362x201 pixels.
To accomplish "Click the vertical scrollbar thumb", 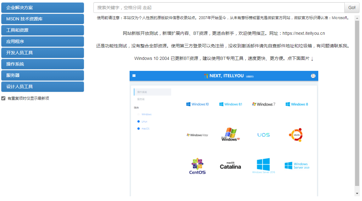I will click(x=357, y=103).
